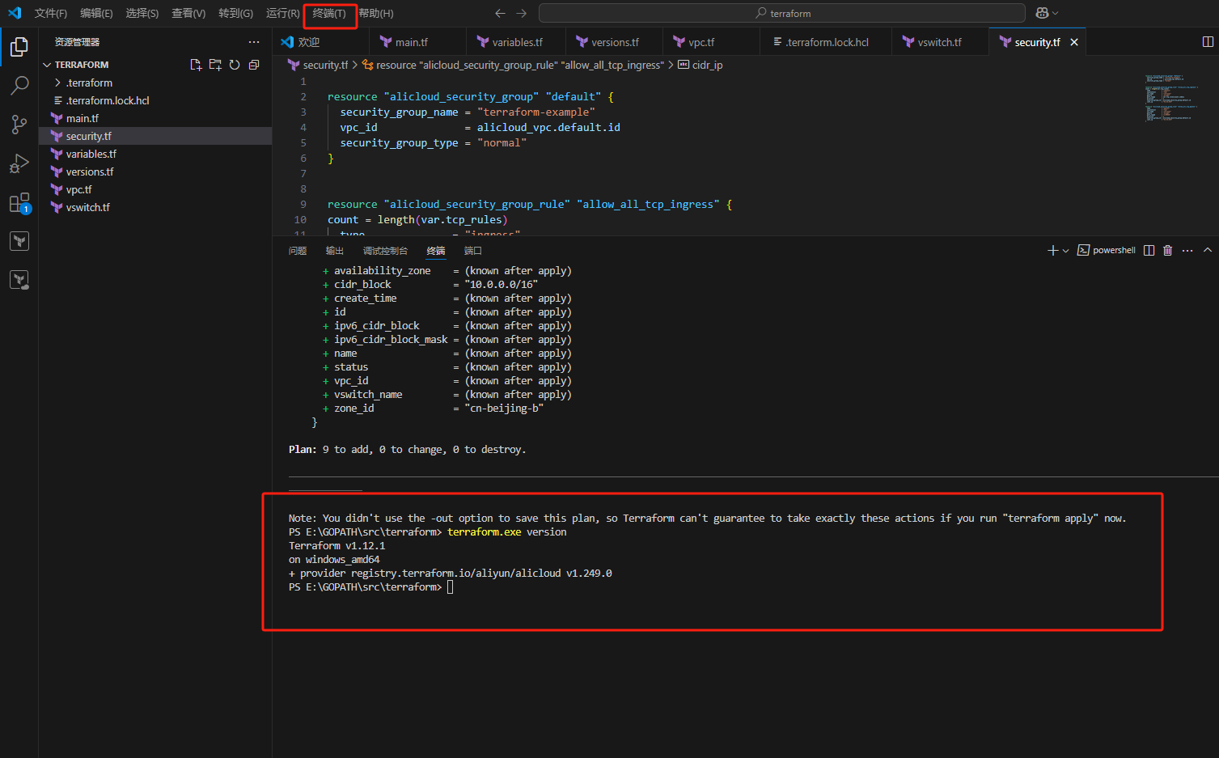The height and width of the screenshot is (758, 1219).
Task: Switch to the 欢迎 tab
Action: click(320, 42)
